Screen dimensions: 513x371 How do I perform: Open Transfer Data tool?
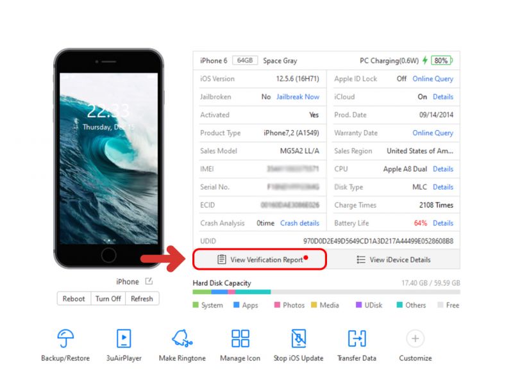(357, 338)
